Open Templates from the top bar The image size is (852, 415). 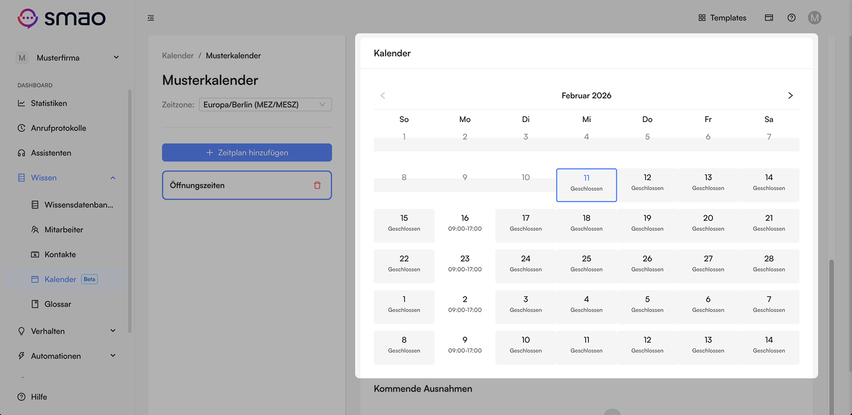(722, 18)
